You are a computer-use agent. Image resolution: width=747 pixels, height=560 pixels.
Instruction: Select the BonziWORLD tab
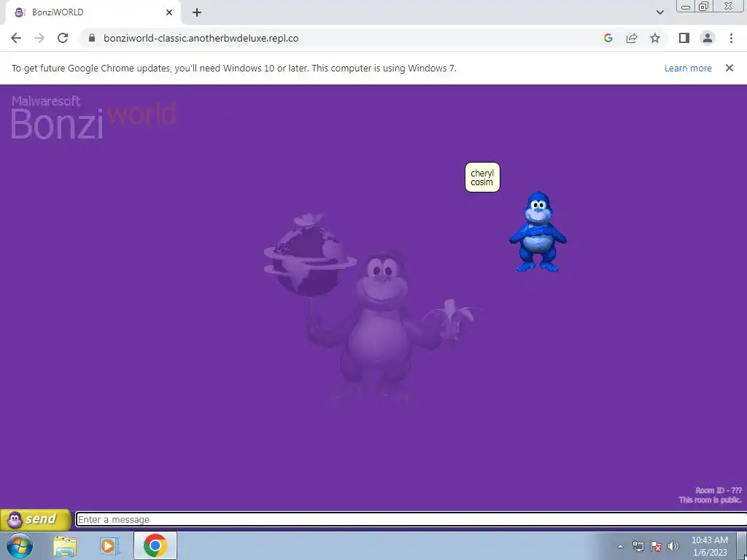(x=93, y=12)
